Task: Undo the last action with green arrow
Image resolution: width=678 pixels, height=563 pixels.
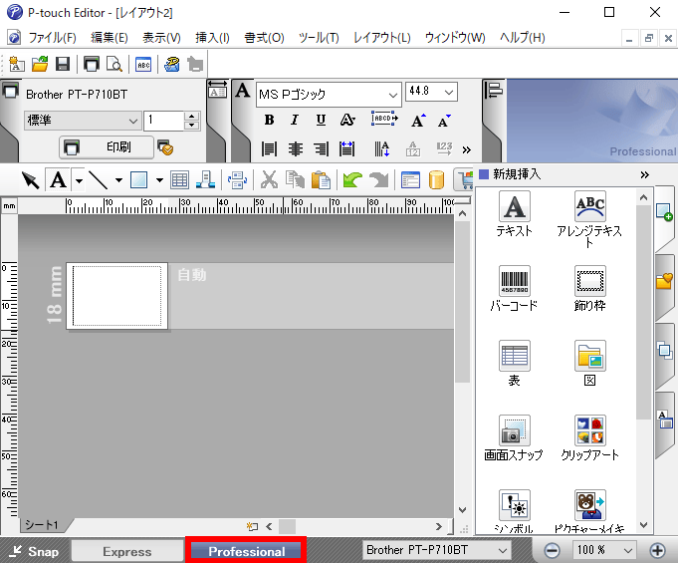Action: (x=352, y=180)
